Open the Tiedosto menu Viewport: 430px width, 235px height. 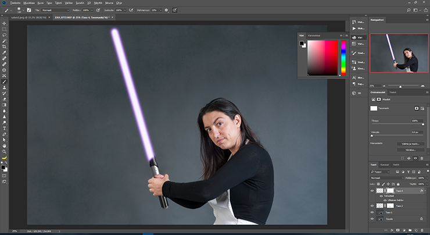pos(15,3)
